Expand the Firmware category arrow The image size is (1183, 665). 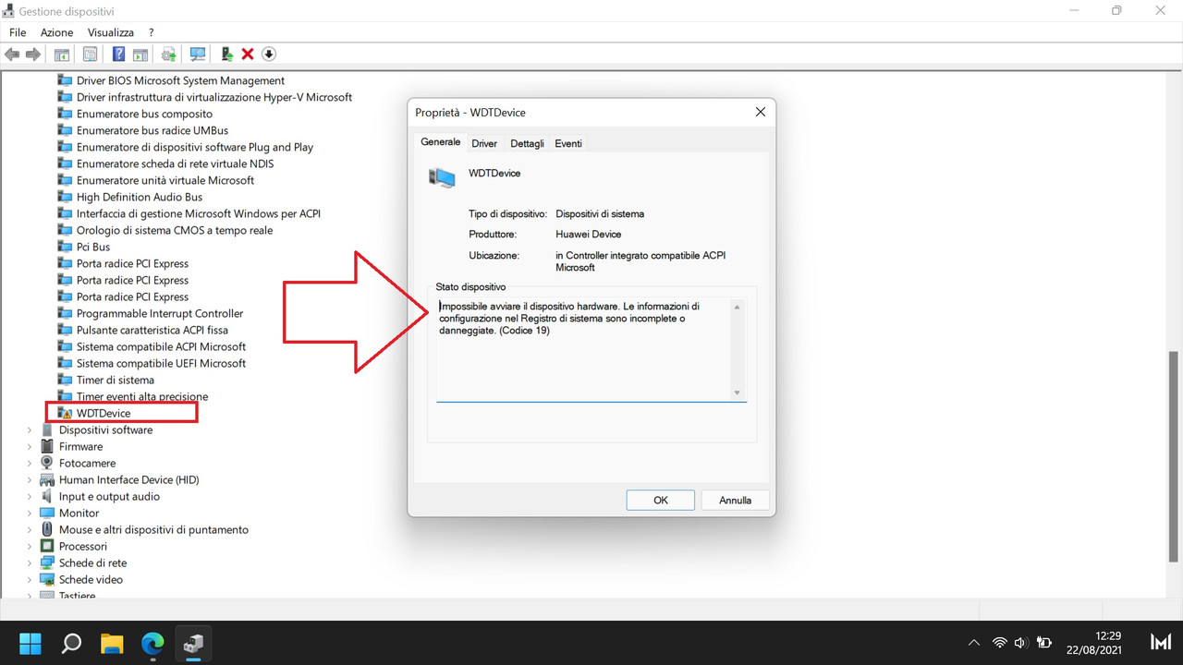click(29, 446)
